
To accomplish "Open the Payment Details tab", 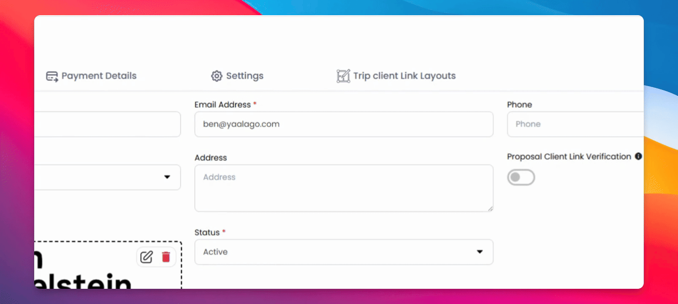I will 91,76.
